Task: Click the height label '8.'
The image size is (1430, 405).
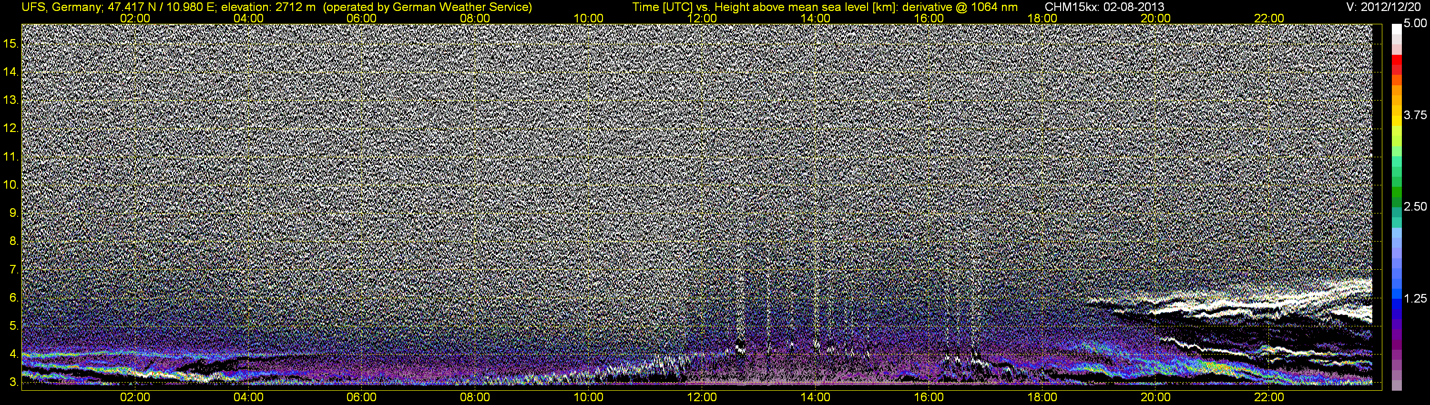Action: (14, 242)
